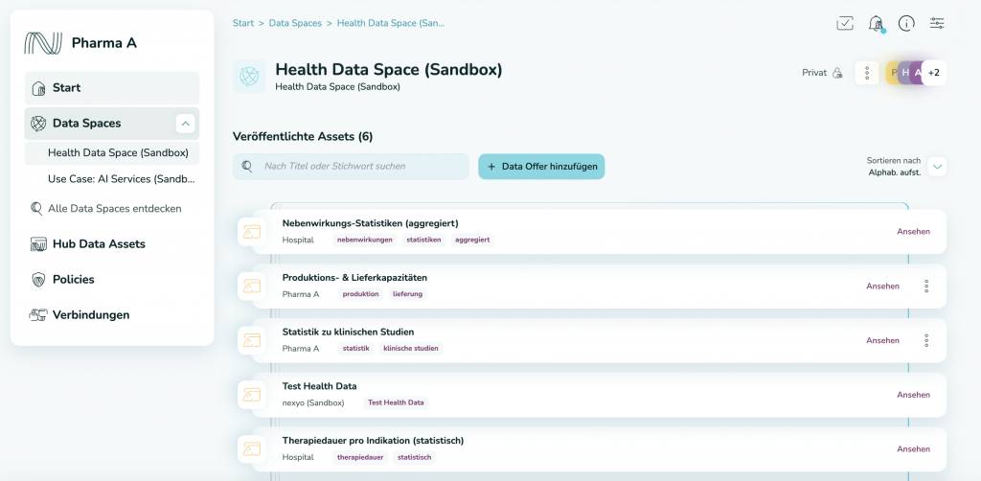Click Statistik zu klinischen Studien asset icon
The height and width of the screenshot is (481, 981).
tap(252, 341)
